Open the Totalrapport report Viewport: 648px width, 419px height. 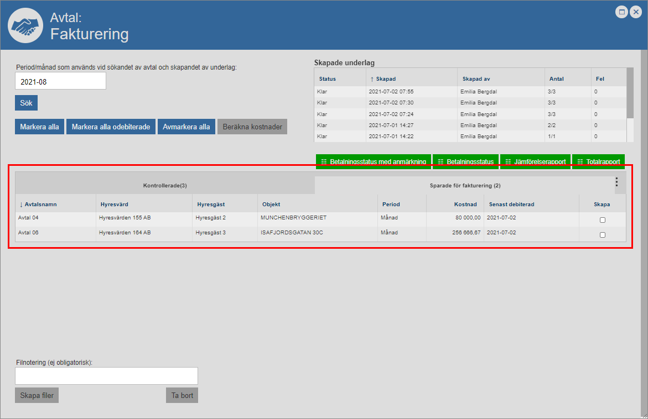pos(598,162)
